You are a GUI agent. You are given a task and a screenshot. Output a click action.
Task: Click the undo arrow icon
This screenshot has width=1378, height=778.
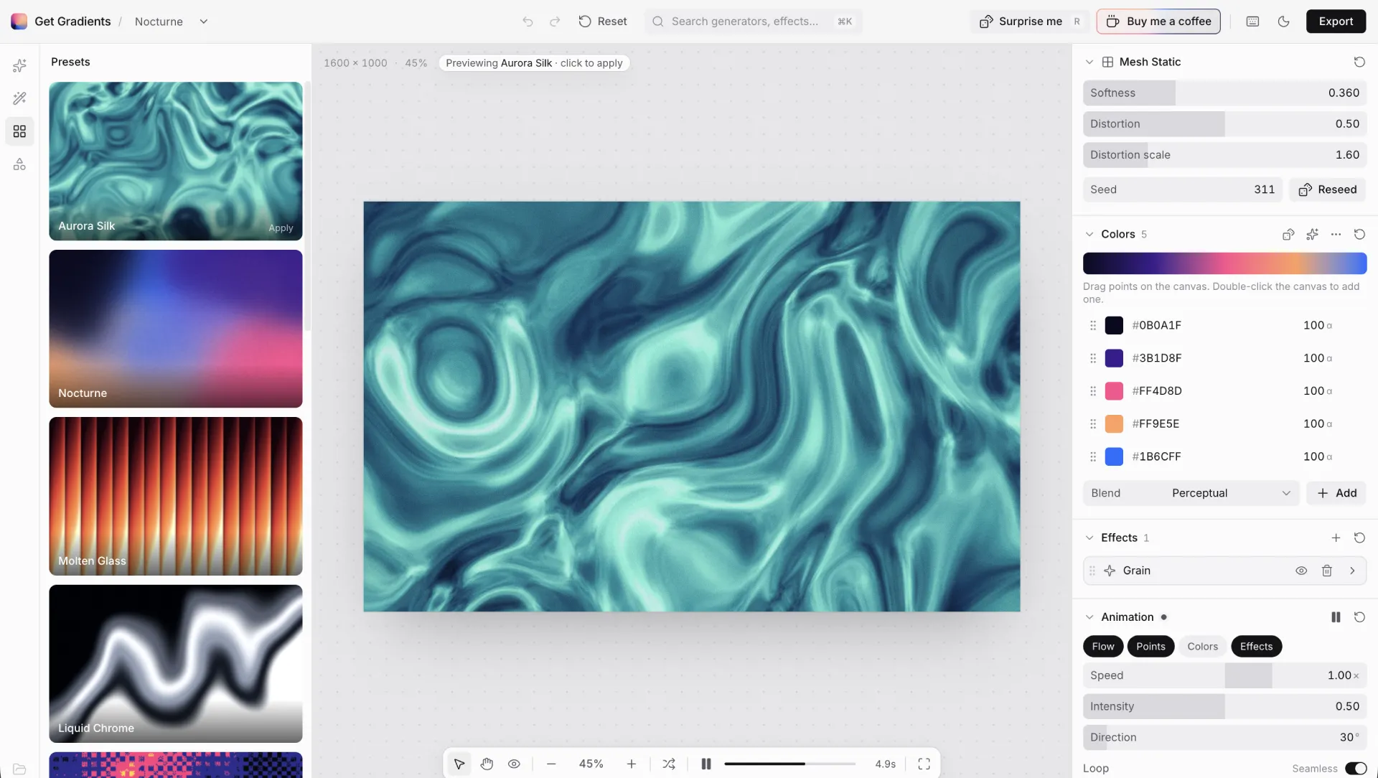tap(528, 22)
